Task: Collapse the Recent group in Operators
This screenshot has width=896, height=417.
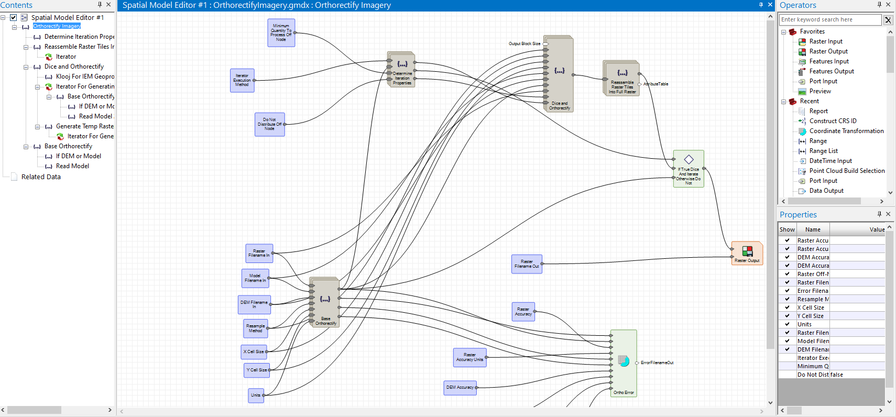Action: tap(784, 102)
